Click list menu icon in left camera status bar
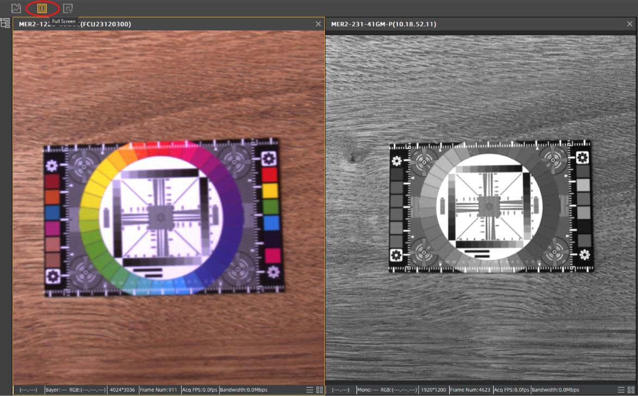Viewport: 638px width, 396px height. [309, 390]
